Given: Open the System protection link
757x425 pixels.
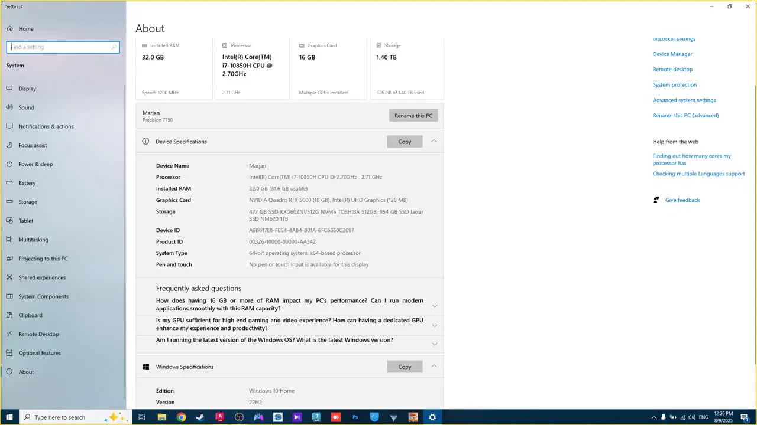Looking at the screenshot, I should [x=675, y=85].
